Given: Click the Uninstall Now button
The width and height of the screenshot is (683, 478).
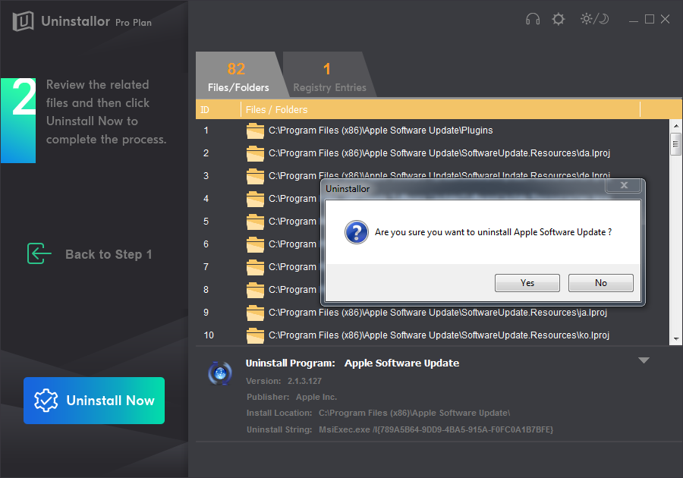Looking at the screenshot, I should (x=94, y=401).
